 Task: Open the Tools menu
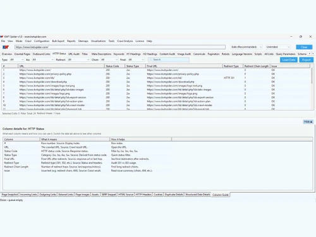click(x=111, y=41)
